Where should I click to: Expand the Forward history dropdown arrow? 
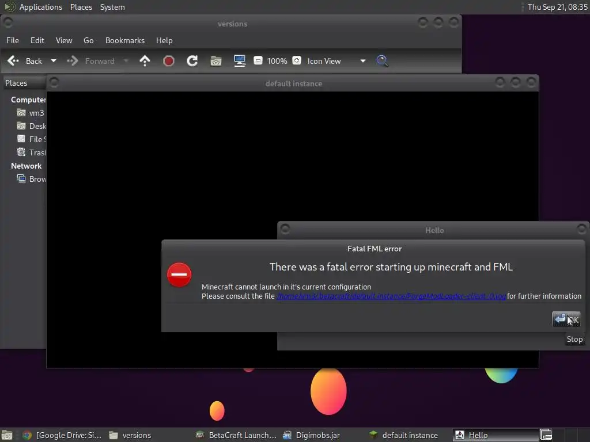pyautogui.click(x=126, y=61)
